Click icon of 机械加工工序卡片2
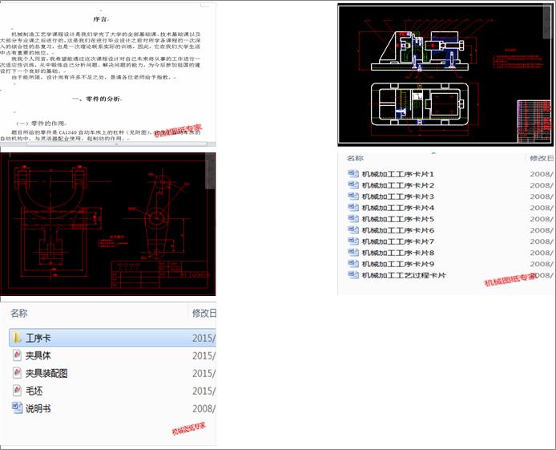The width and height of the screenshot is (556, 450). pos(353,185)
